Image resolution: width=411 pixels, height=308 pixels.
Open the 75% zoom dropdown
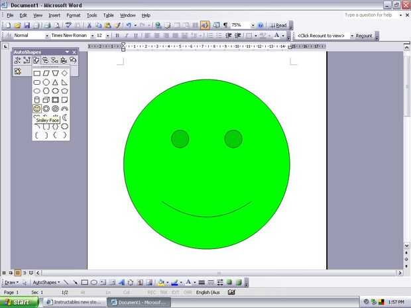(x=253, y=25)
